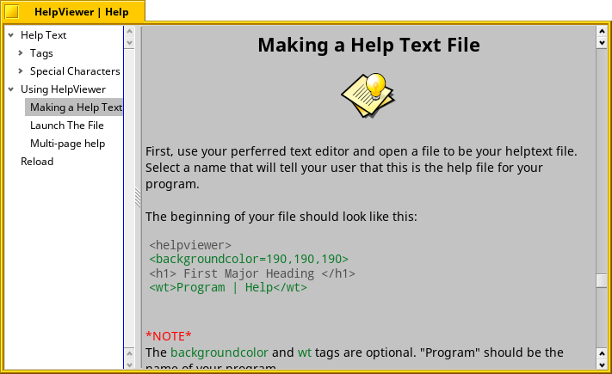
Task: Click the Making a Help Text File heading
Action: pos(369,45)
